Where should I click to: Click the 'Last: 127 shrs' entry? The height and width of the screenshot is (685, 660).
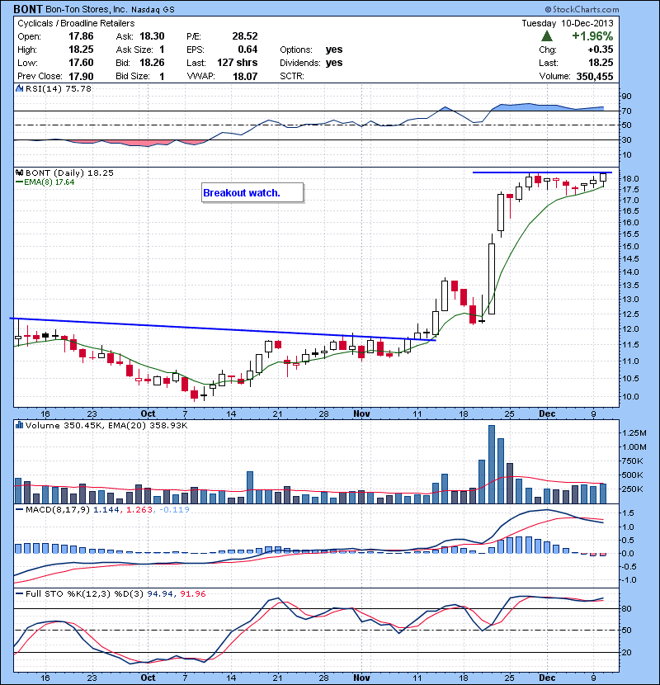(x=222, y=63)
